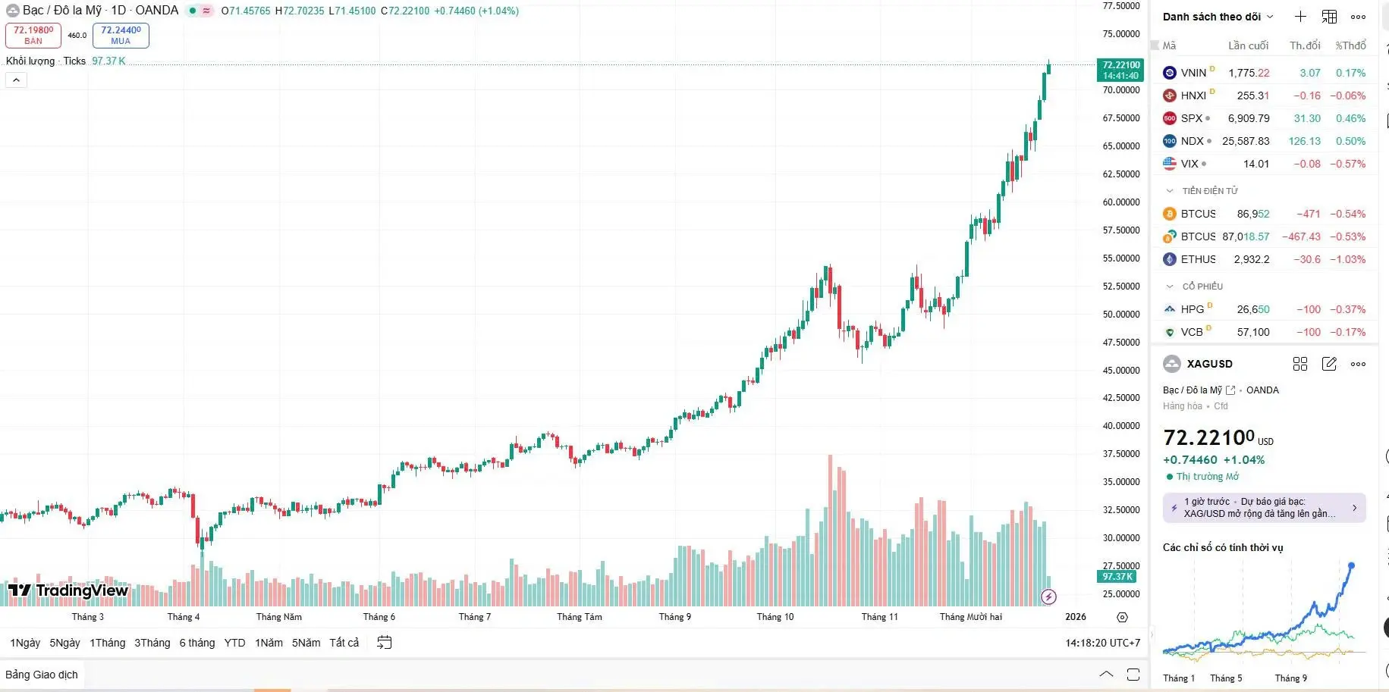The width and height of the screenshot is (1389, 692).
Task: Add a symbol to the watchlist
Action: coord(1300,17)
